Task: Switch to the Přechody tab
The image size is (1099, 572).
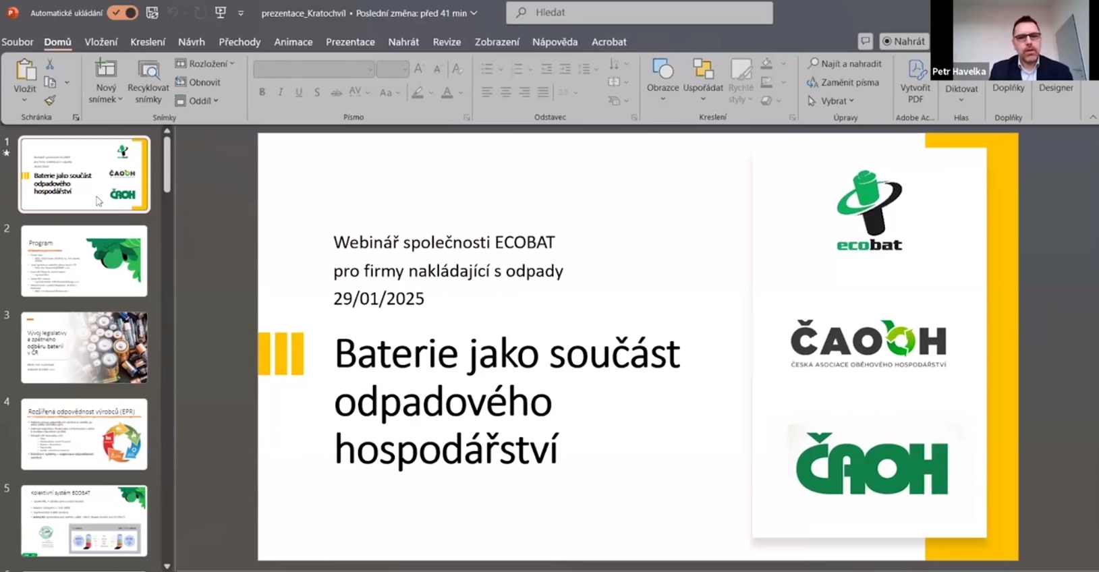Action: [239, 42]
